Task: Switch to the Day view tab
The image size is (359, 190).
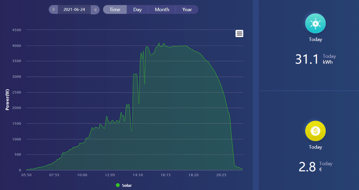Action: pos(137,9)
